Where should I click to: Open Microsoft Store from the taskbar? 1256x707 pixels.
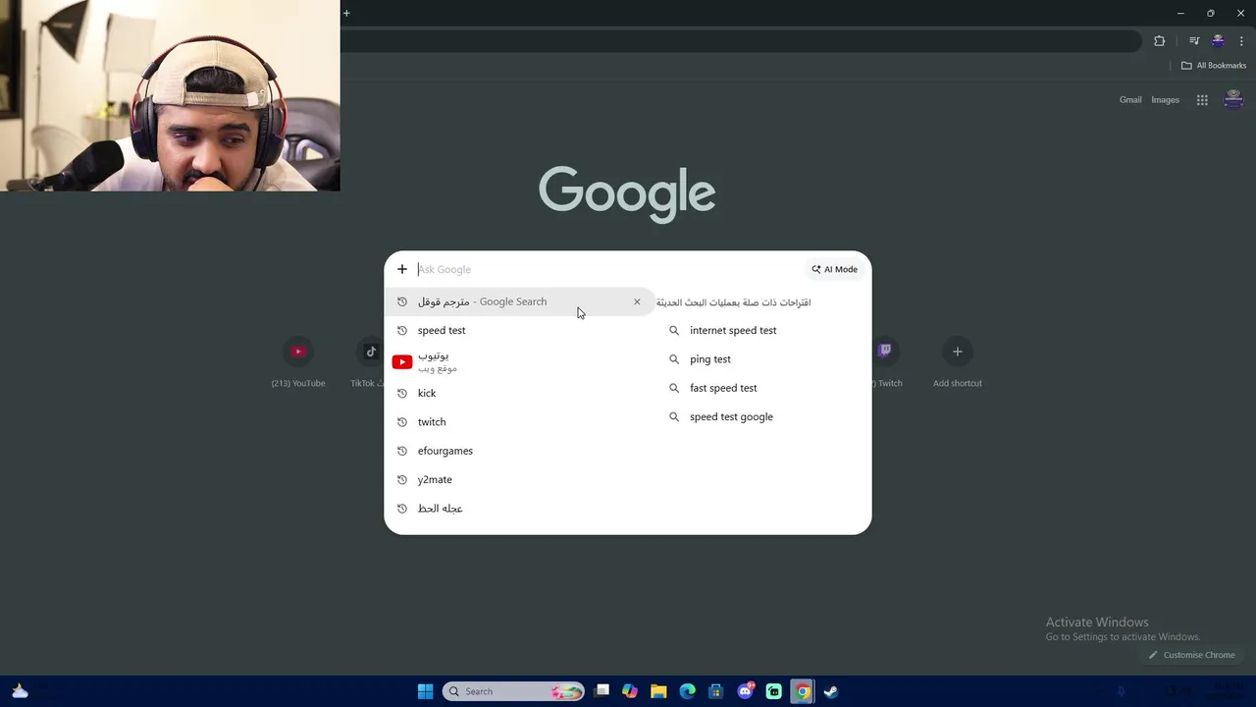click(x=716, y=691)
